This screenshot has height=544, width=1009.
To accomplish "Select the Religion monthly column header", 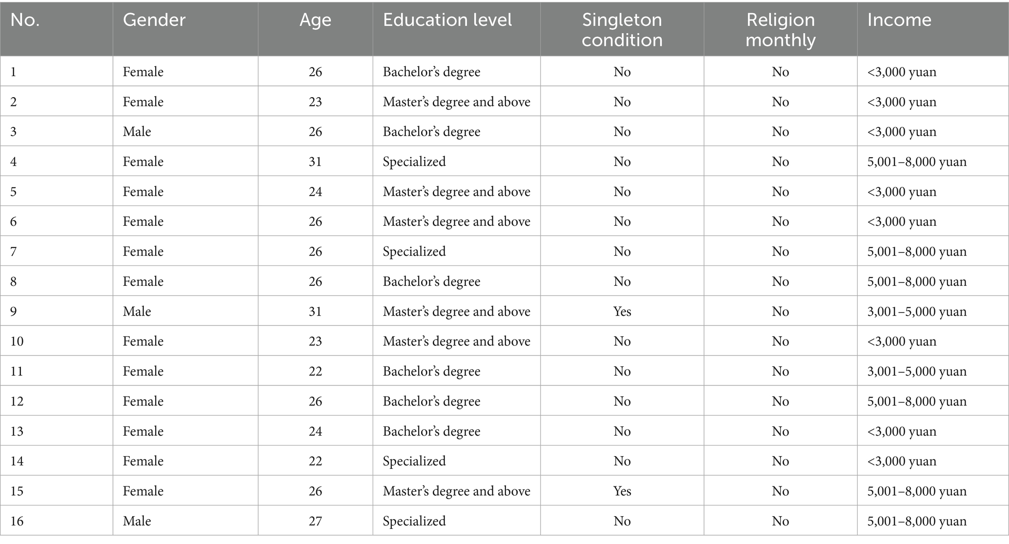I will click(x=780, y=30).
